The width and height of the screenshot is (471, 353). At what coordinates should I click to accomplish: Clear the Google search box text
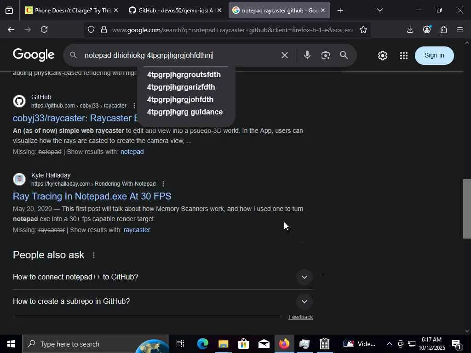coord(284,55)
